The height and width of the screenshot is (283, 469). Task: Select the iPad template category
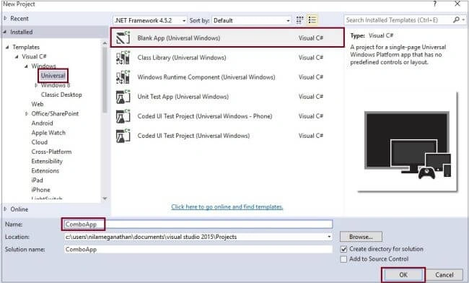tap(37, 180)
